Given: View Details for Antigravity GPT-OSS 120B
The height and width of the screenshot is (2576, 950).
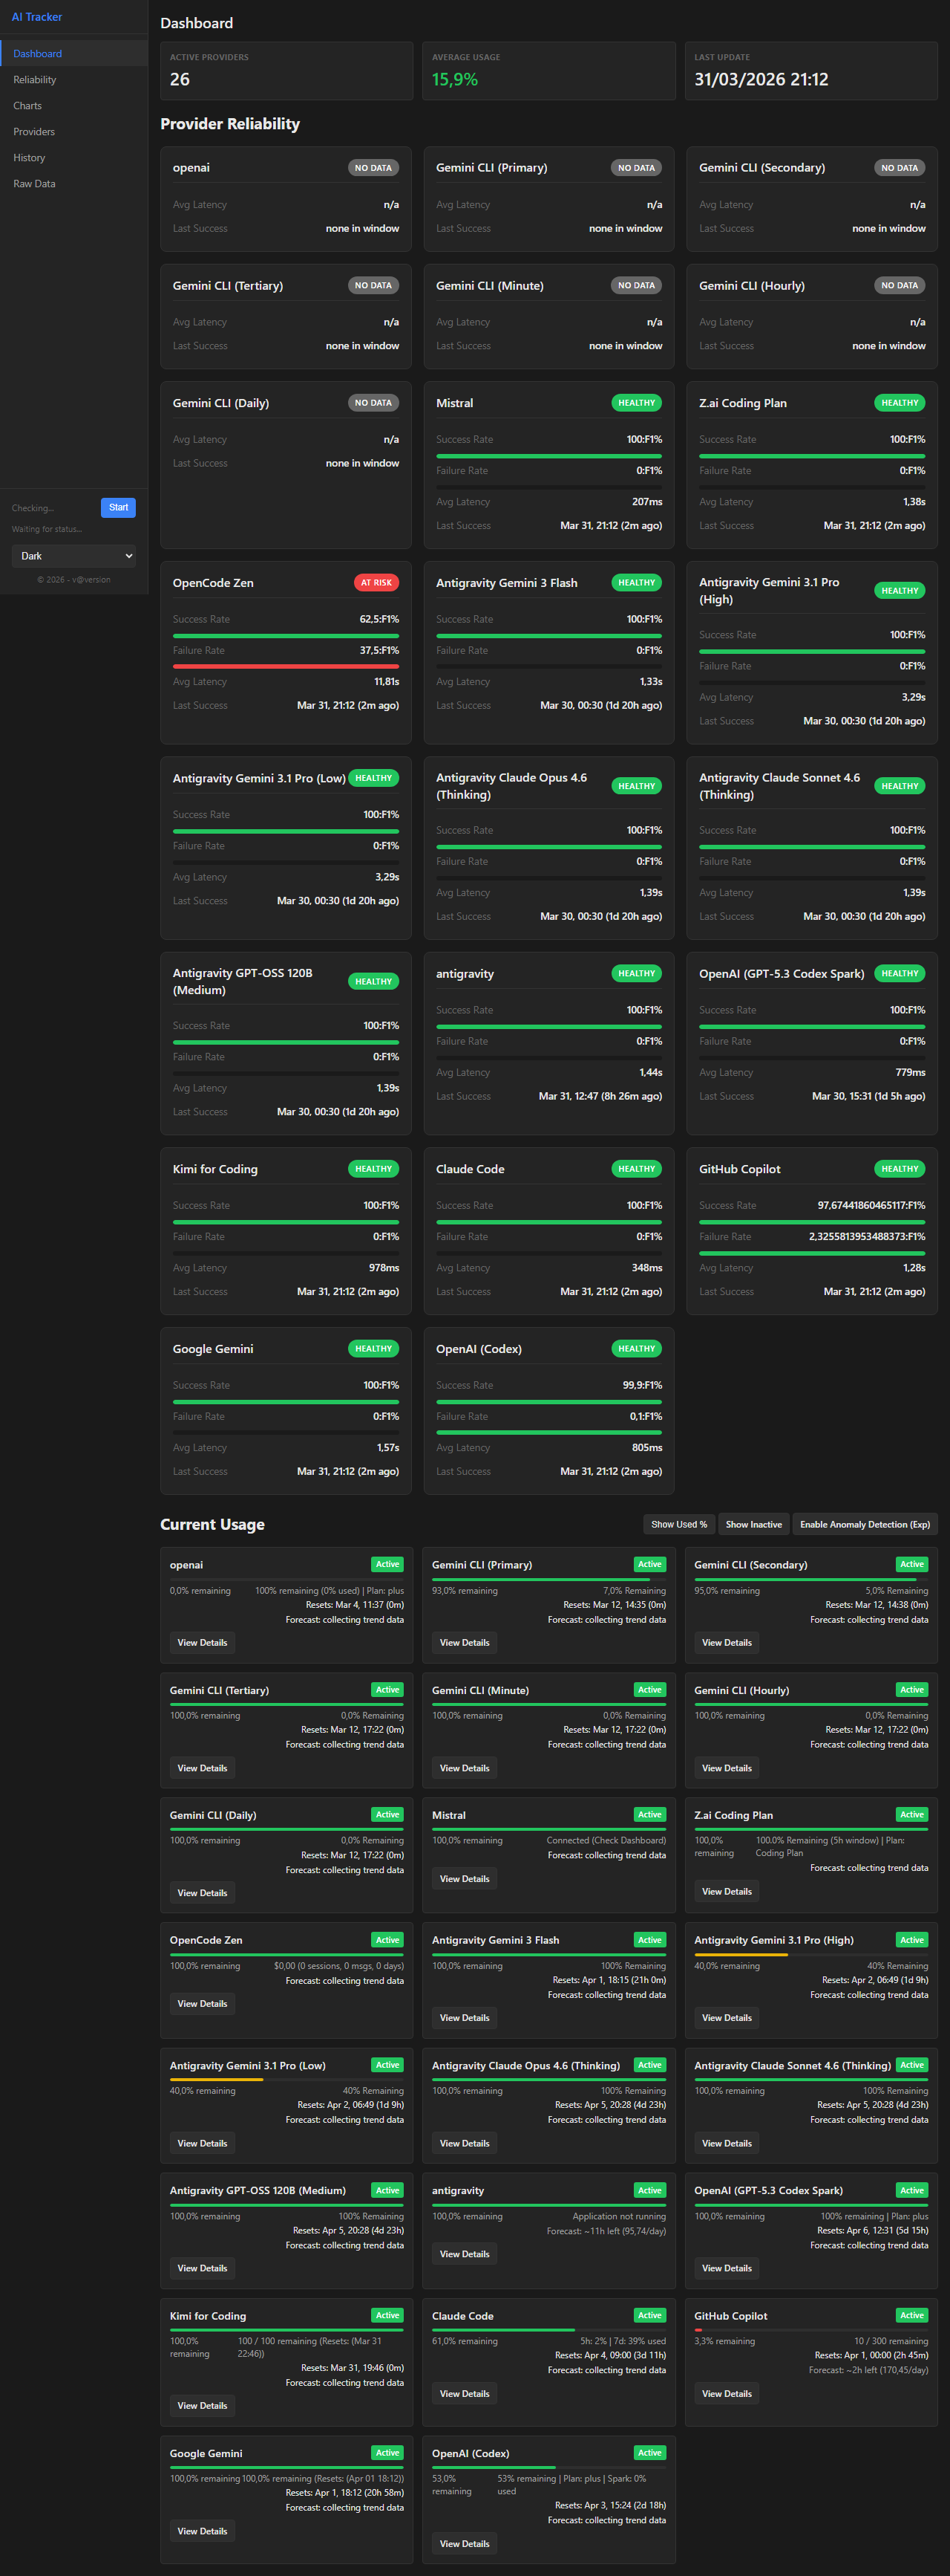Looking at the screenshot, I should pyautogui.click(x=203, y=2268).
